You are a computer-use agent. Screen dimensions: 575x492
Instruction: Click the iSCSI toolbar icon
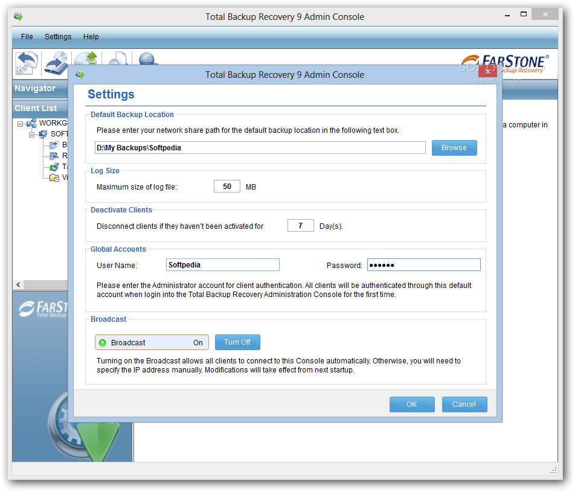pos(147,59)
